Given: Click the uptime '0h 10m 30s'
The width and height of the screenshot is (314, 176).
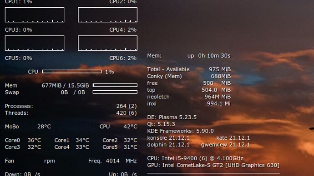Looking at the screenshot, I should point(214,56).
